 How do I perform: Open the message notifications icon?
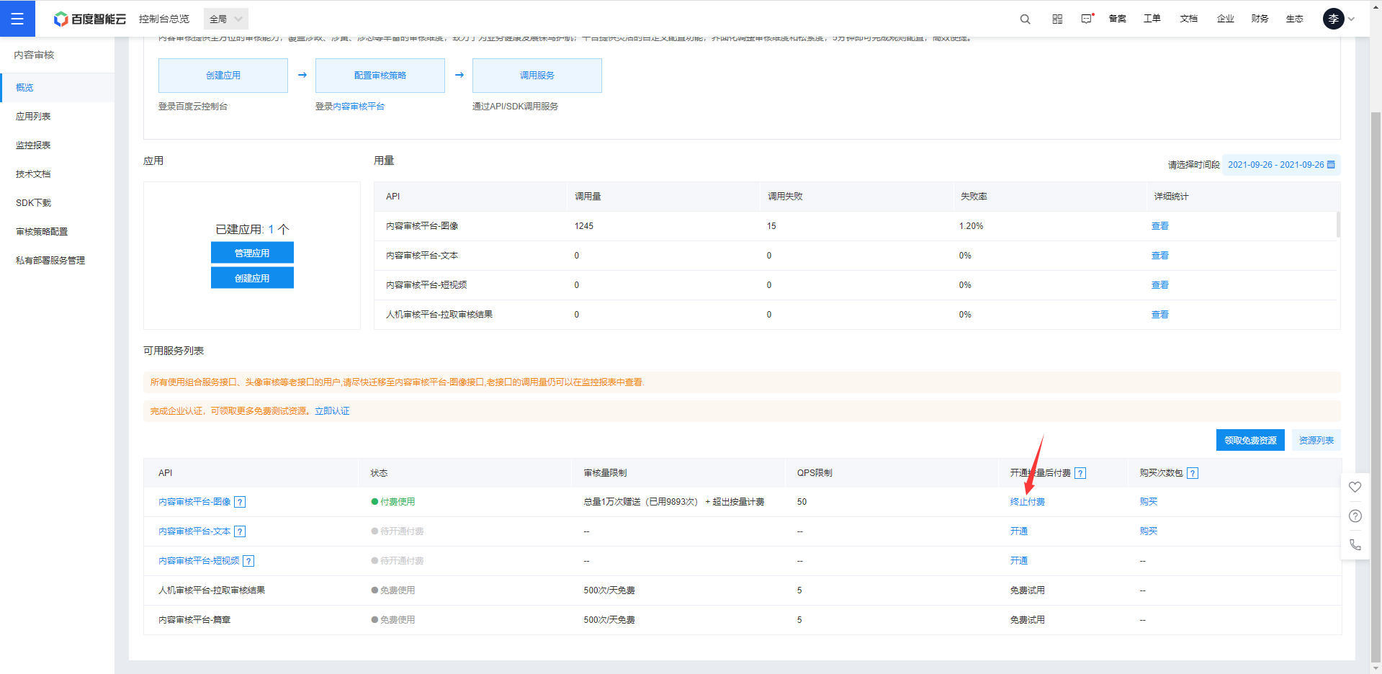click(x=1087, y=19)
